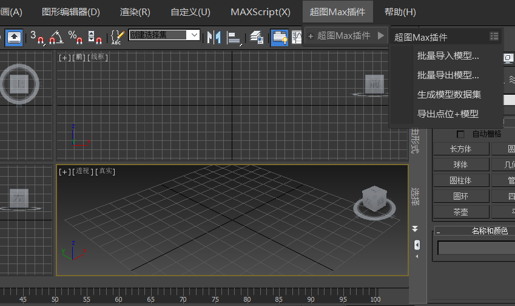The image size is (515, 306).
Task: Open the Layer Manager icon
Action: tap(257, 36)
